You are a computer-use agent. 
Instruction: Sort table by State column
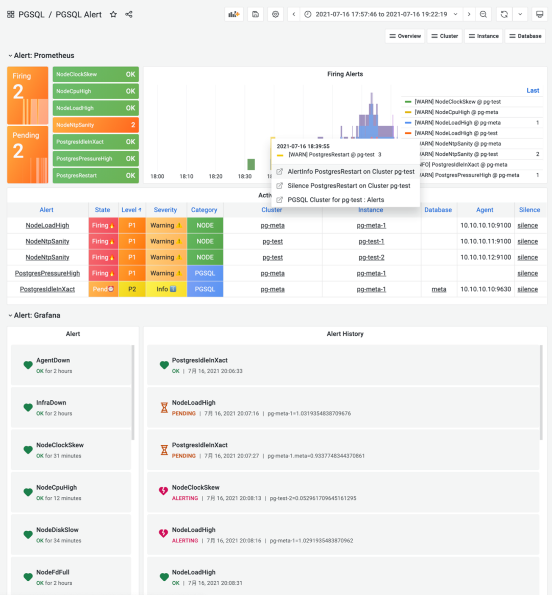[102, 210]
